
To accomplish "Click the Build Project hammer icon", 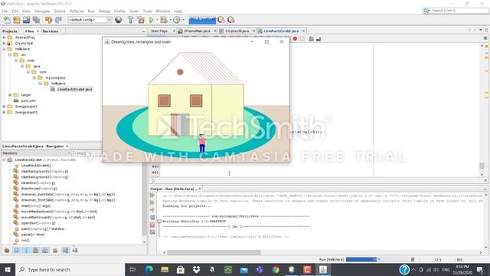I will click(x=131, y=20).
